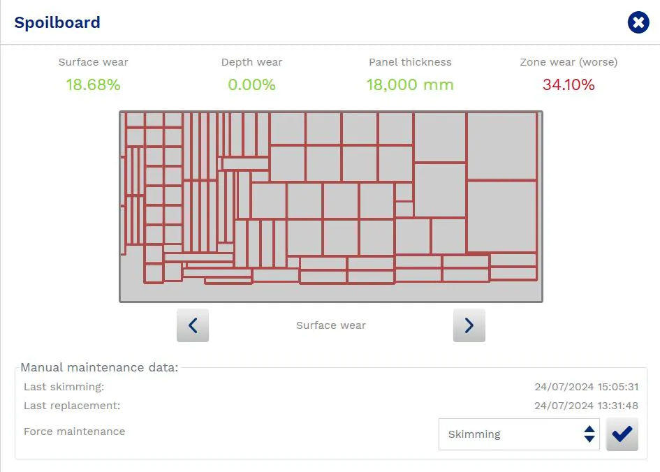Click the 18.68% surface wear value
The image size is (660, 472).
pyautogui.click(x=94, y=85)
